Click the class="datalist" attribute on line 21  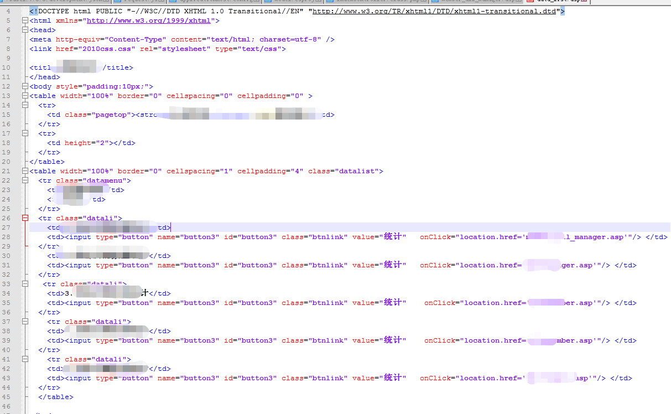(343, 171)
